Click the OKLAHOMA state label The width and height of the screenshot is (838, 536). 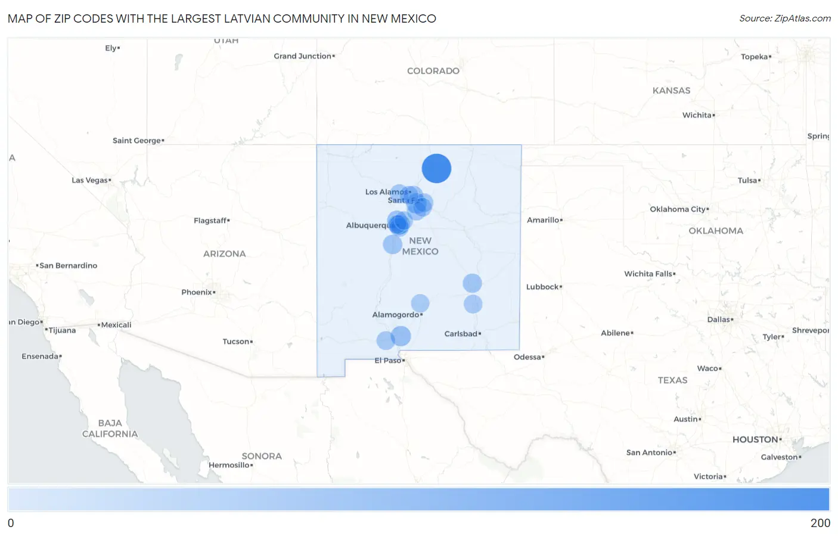point(716,231)
